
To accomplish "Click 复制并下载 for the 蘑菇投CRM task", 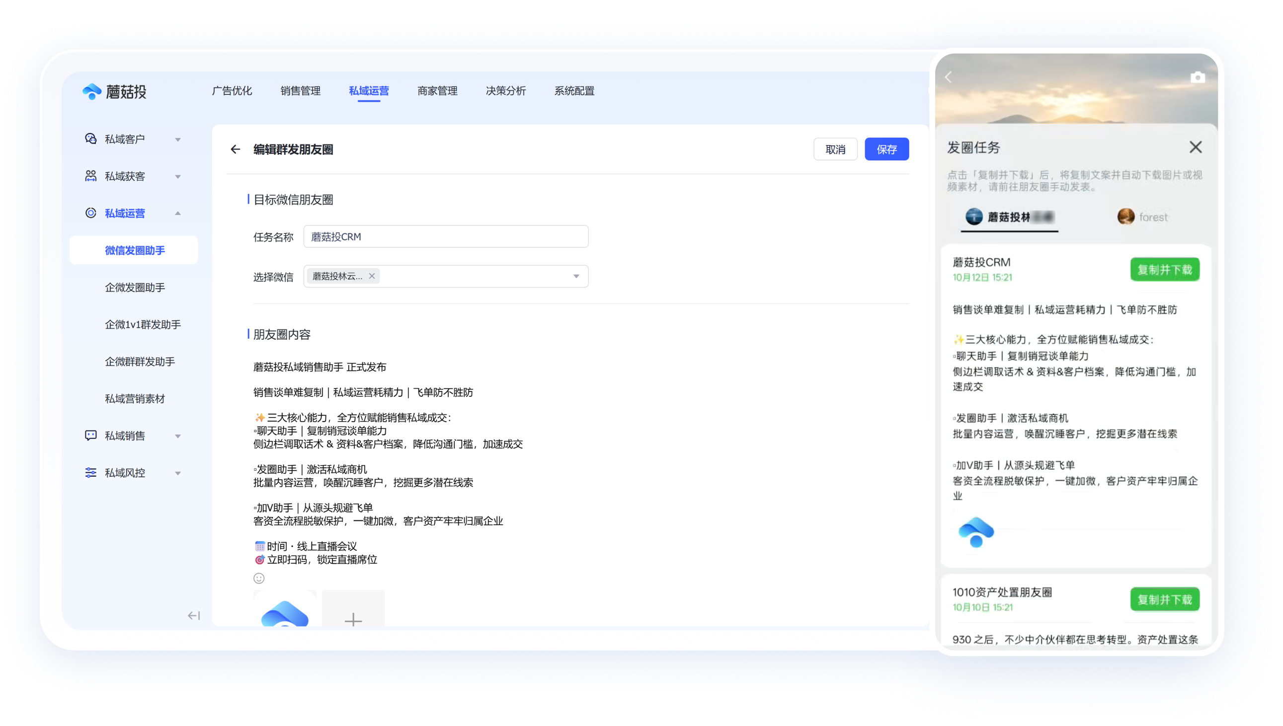I will (x=1164, y=270).
